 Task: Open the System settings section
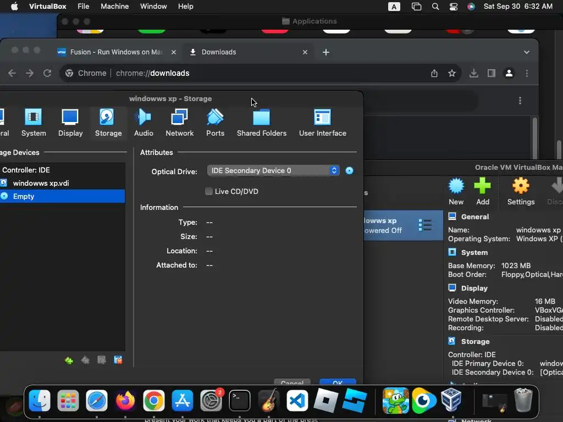[x=34, y=123]
